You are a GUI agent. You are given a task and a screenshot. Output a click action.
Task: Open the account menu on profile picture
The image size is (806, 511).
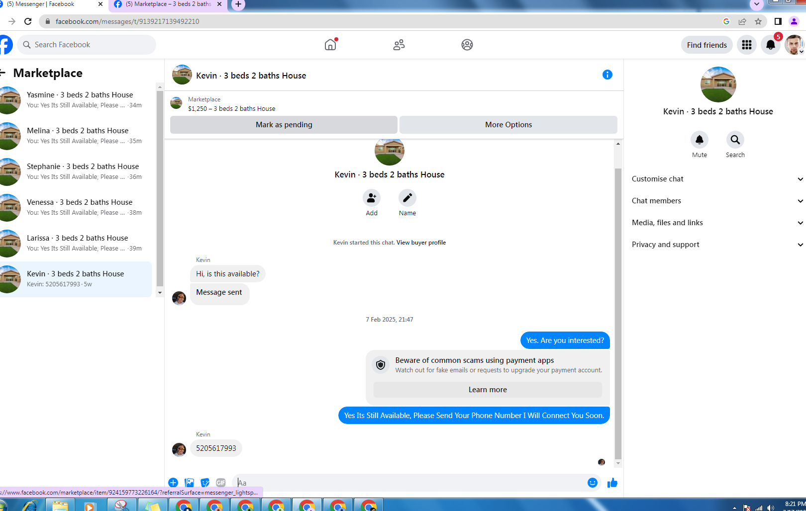(x=795, y=45)
